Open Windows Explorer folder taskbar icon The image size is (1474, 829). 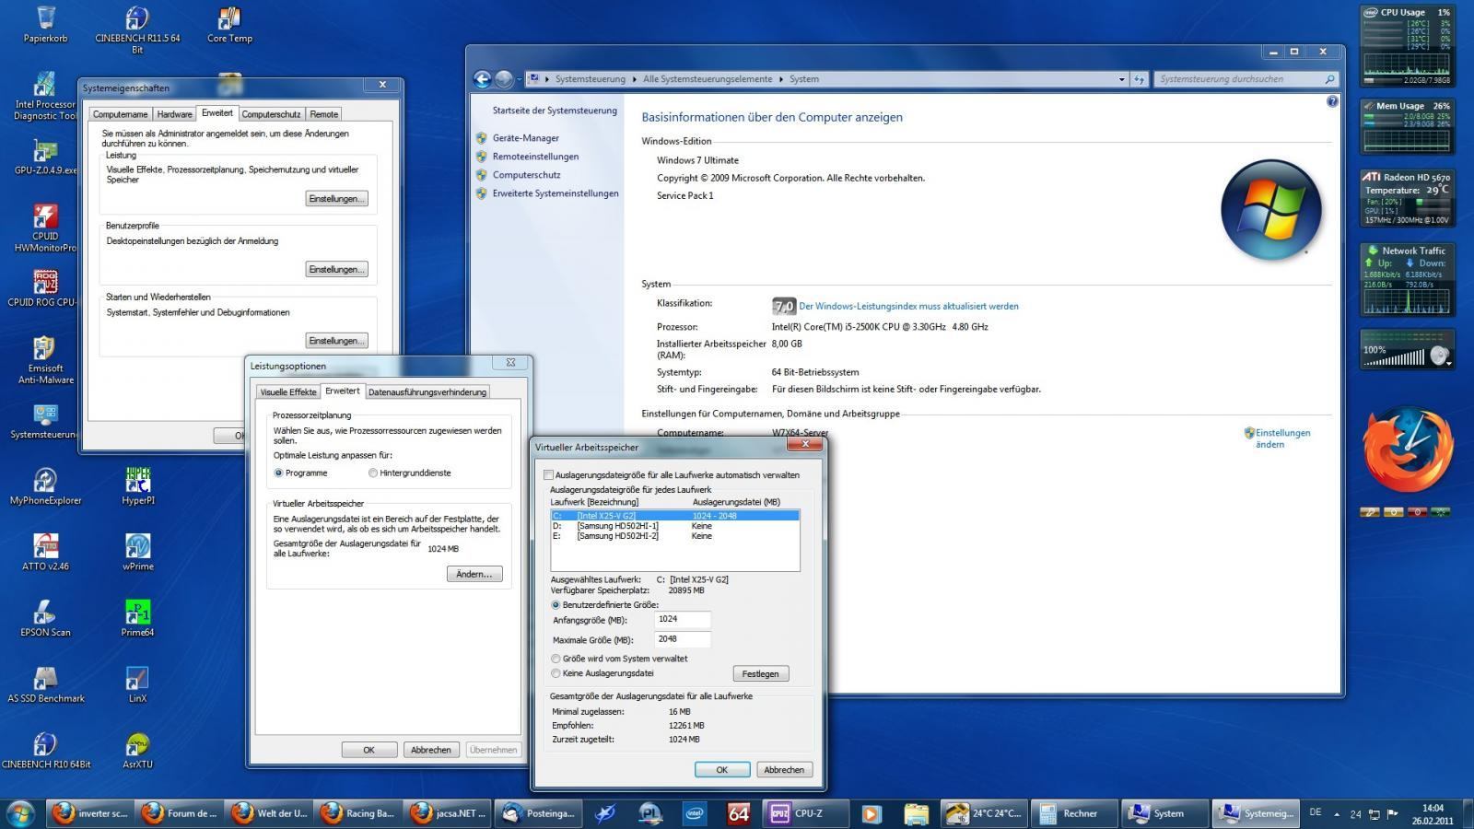click(916, 813)
